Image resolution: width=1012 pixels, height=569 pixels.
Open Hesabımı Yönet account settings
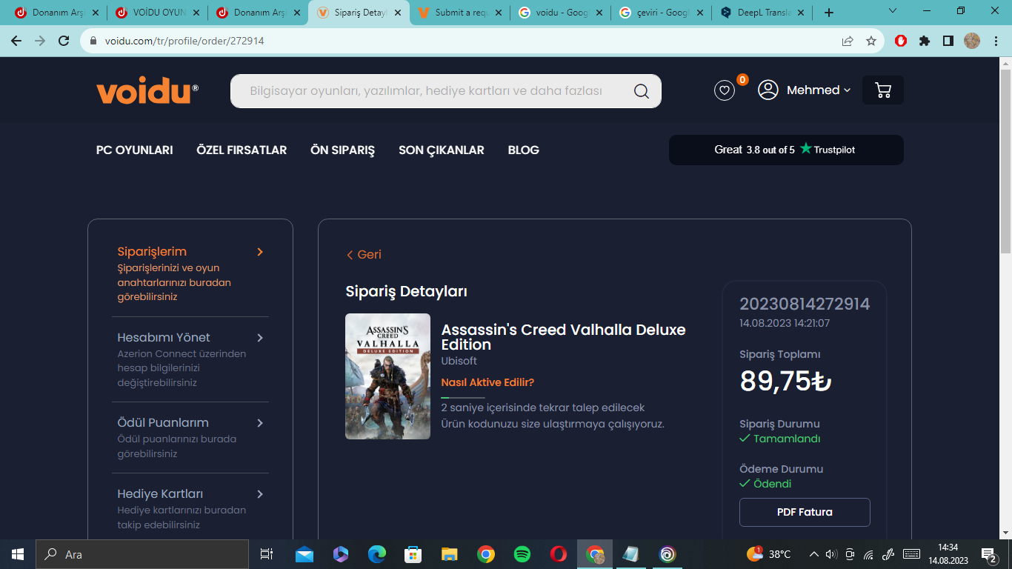(164, 338)
